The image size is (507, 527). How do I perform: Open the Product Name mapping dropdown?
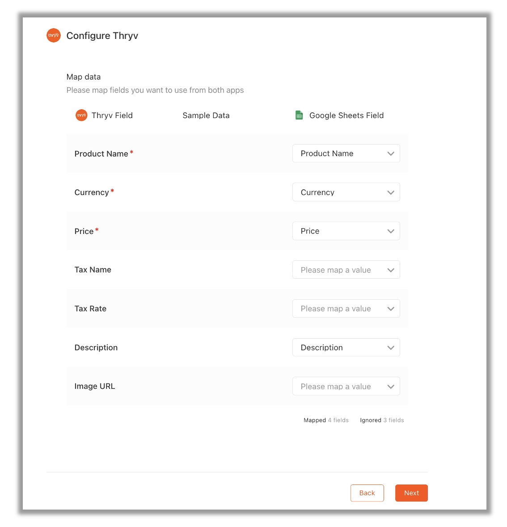click(x=346, y=153)
